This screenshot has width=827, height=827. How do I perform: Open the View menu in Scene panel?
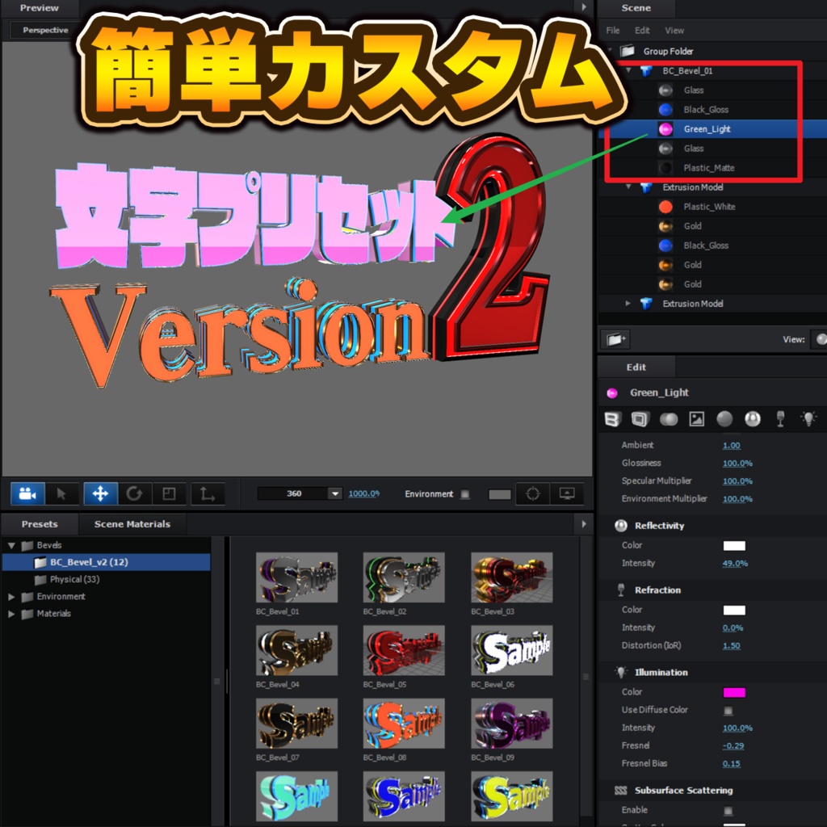[x=674, y=30]
